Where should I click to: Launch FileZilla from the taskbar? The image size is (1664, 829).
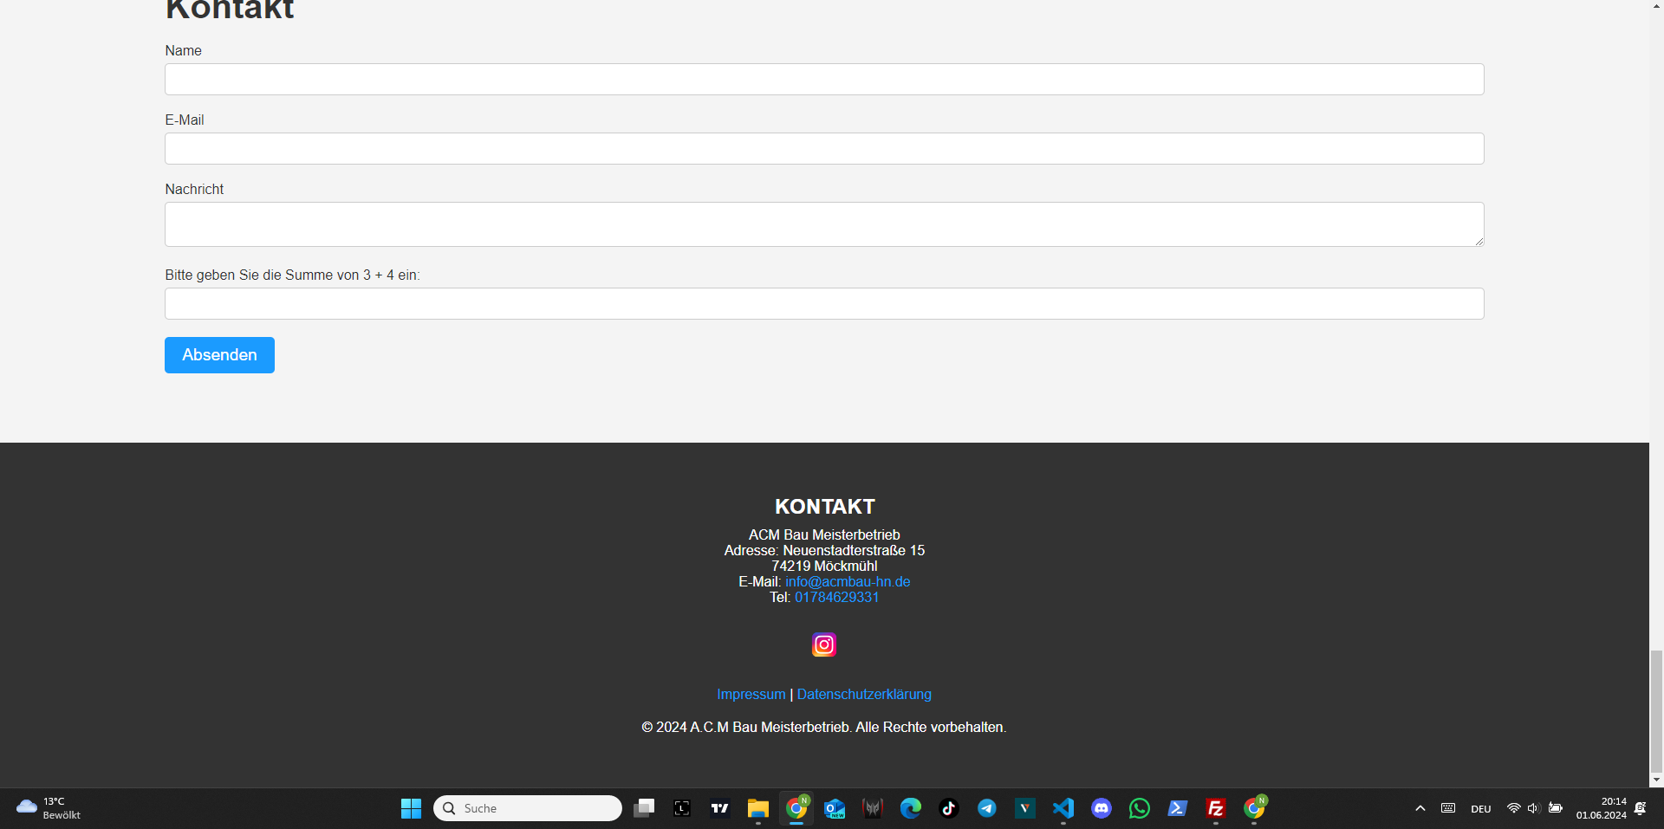pos(1215,808)
